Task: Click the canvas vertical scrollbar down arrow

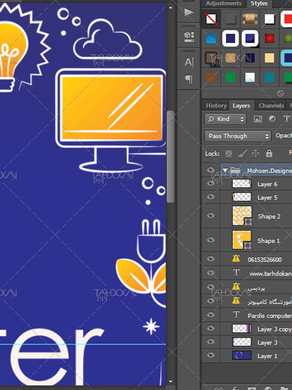Action: click(170, 381)
